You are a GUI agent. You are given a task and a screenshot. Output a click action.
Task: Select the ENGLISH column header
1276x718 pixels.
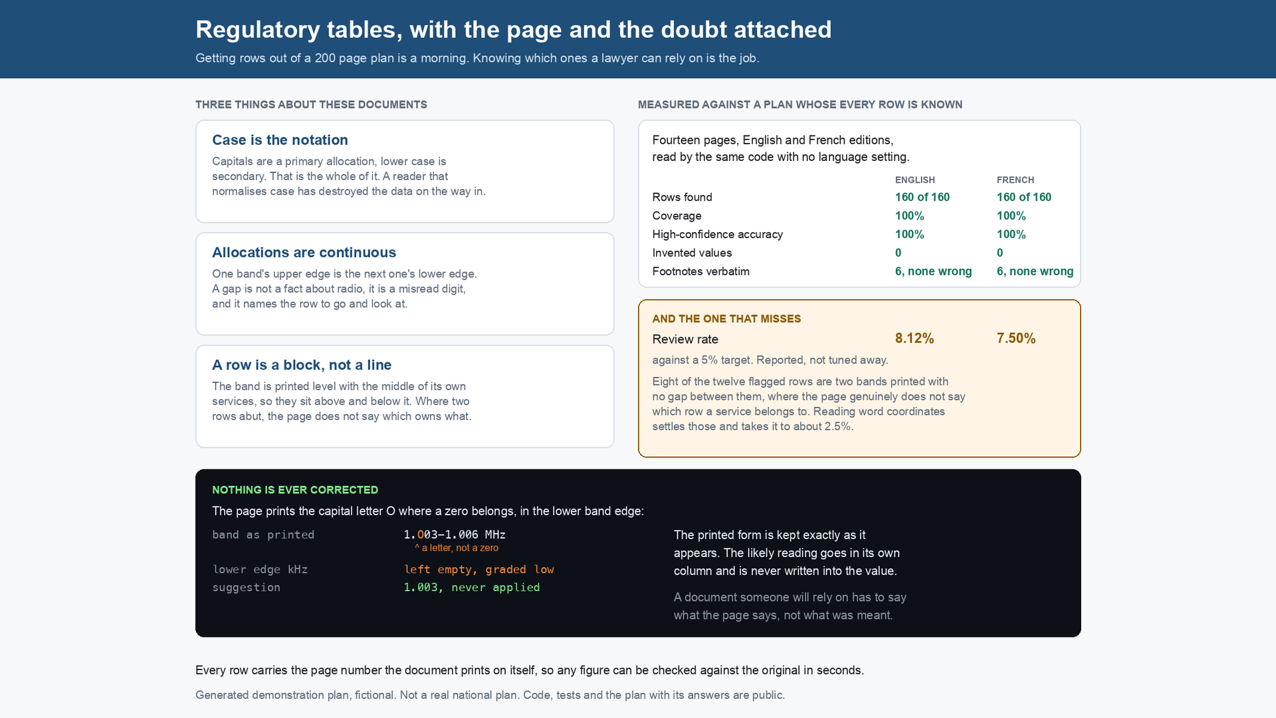(915, 180)
